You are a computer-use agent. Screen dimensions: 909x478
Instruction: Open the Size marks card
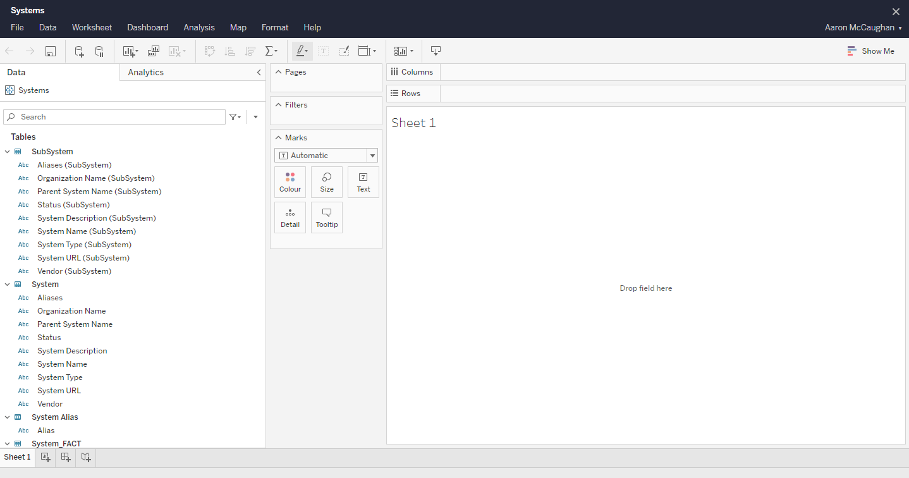tap(327, 182)
